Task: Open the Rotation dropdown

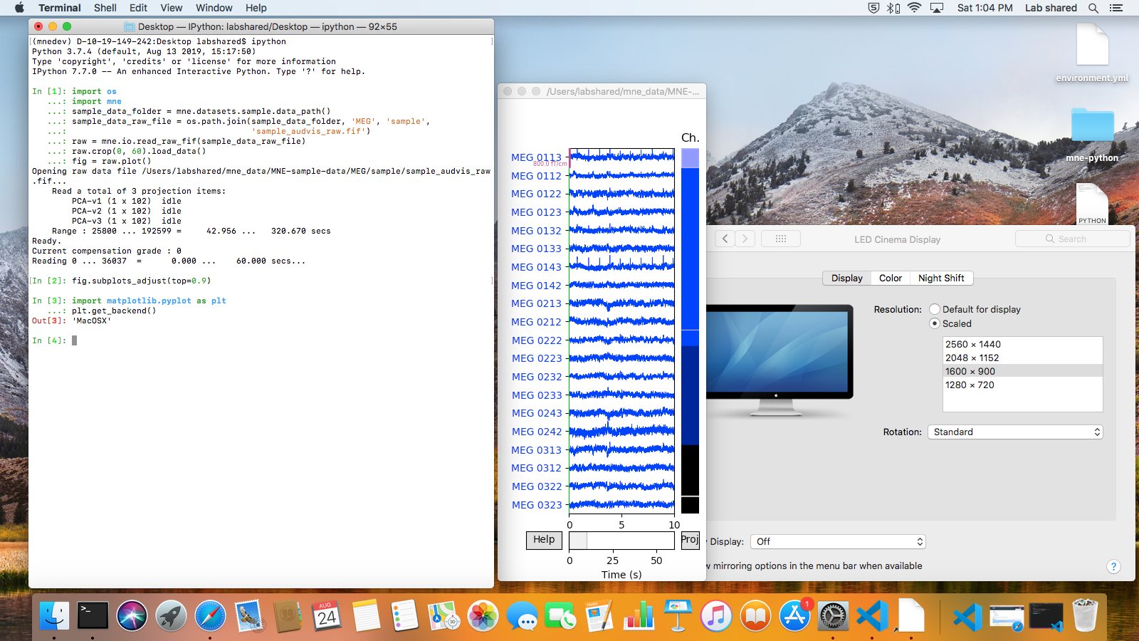Action: [1015, 432]
